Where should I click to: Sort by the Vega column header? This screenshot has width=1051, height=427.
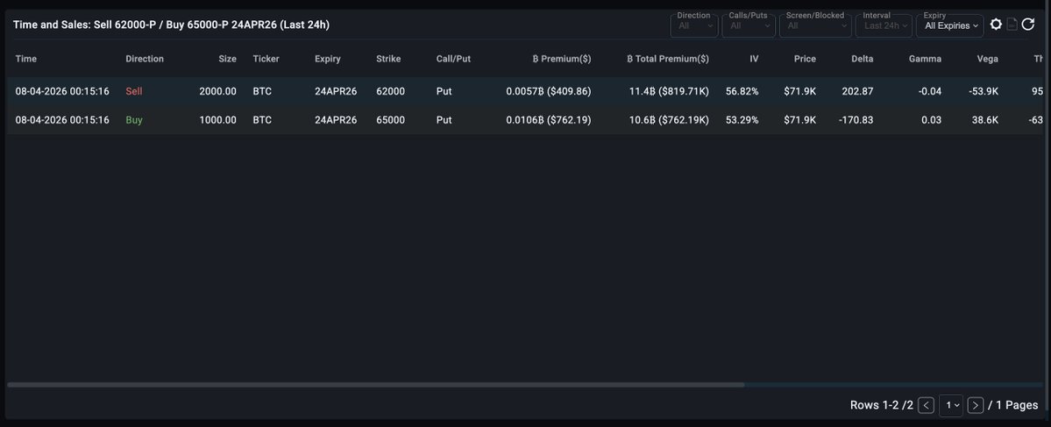tap(987, 59)
